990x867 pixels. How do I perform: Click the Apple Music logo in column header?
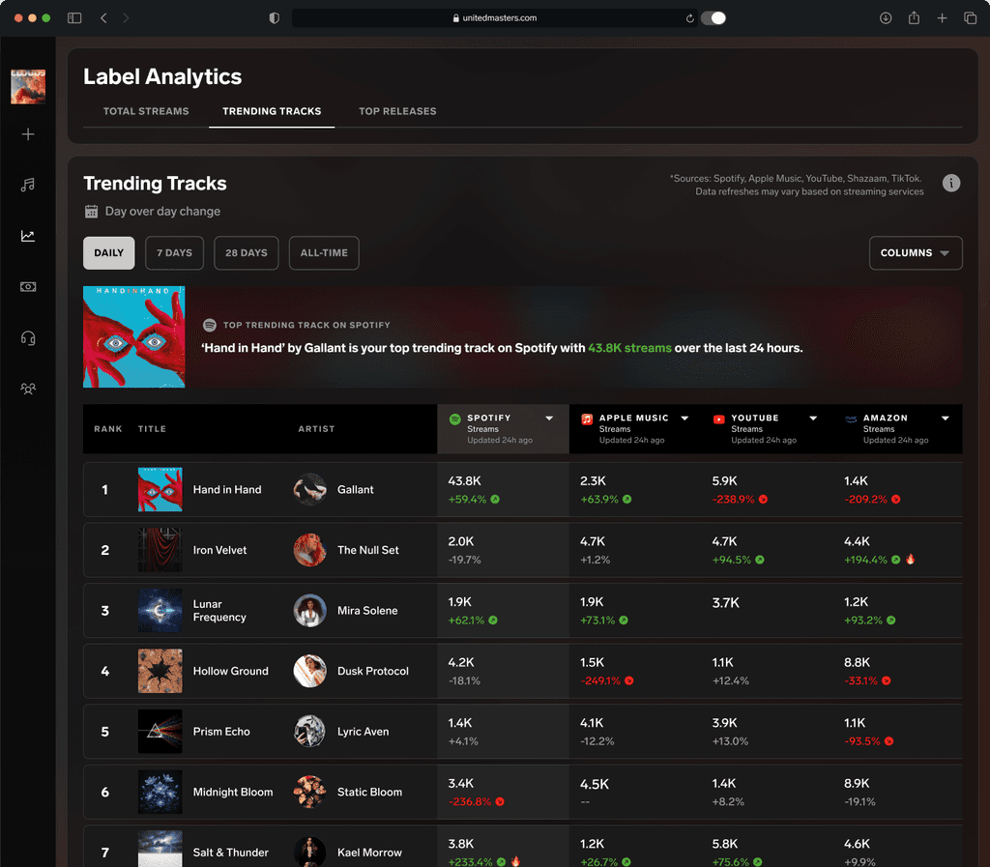(x=587, y=419)
